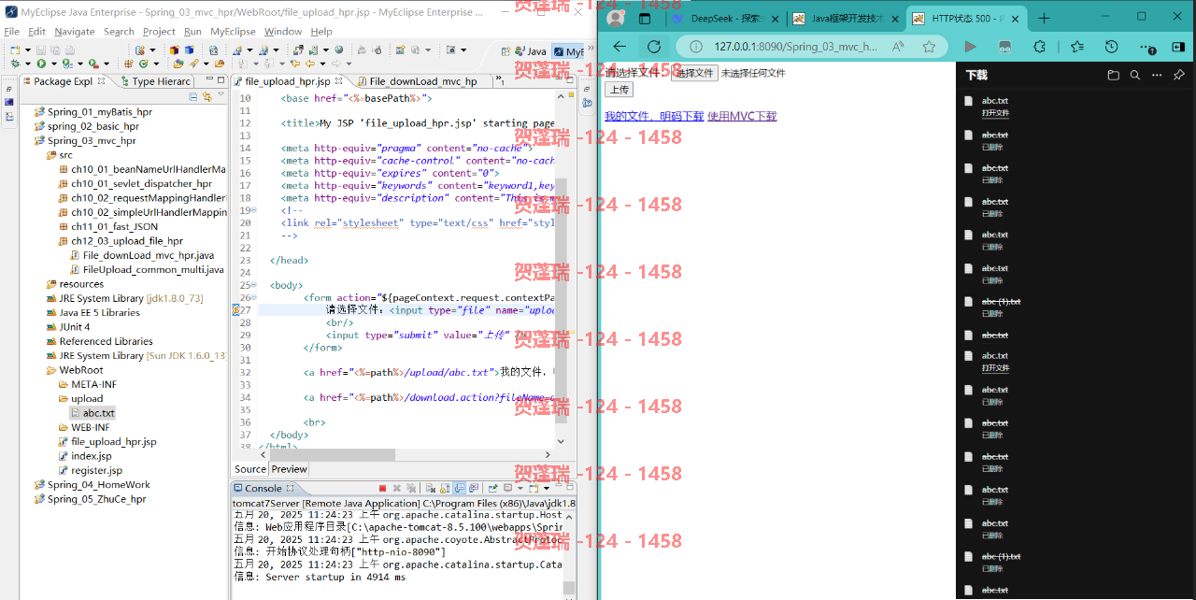Image resolution: width=1196 pixels, height=600 pixels.
Task: Click the red Terminate button in Console
Action: (382, 488)
